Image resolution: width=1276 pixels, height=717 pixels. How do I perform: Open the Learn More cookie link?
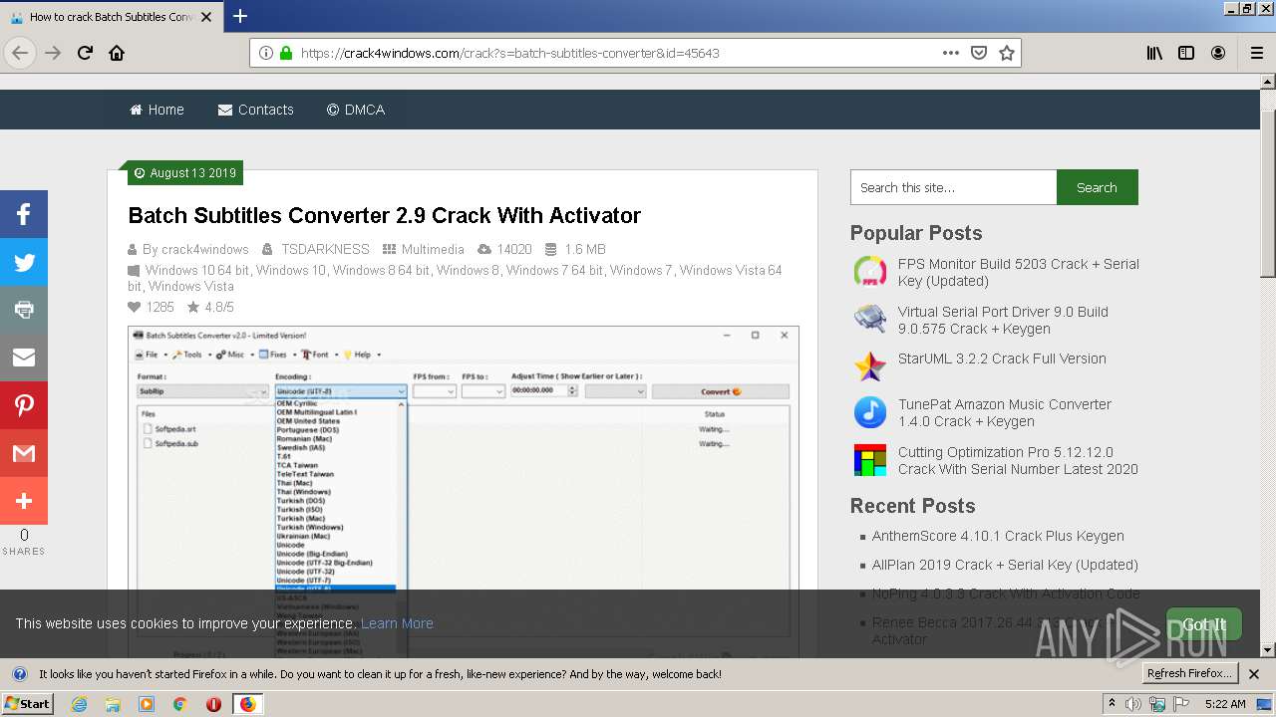[x=397, y=623]
